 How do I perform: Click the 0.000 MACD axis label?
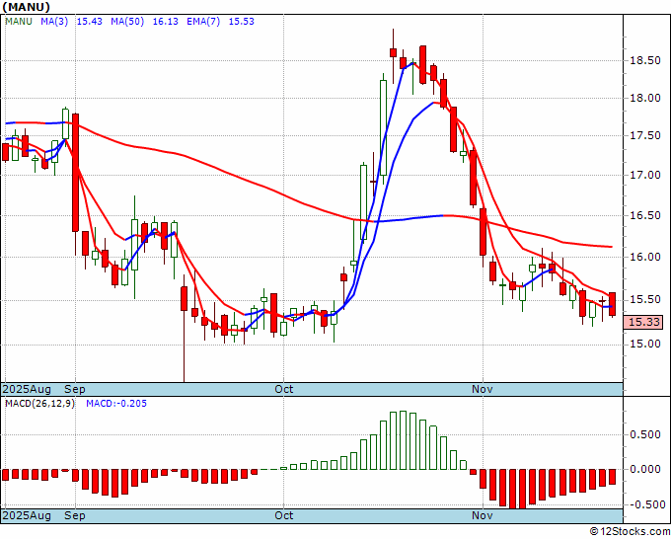645,469
